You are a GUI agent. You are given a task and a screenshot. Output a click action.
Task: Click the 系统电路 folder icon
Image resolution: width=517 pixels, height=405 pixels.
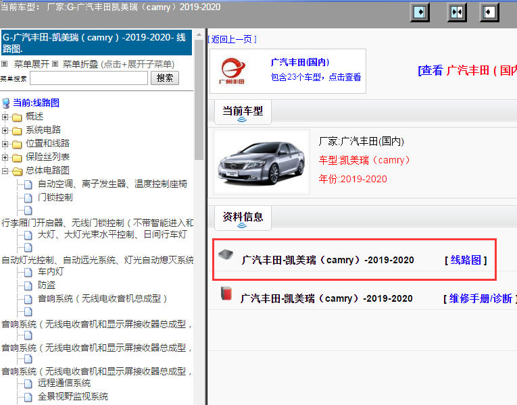click(x=17, y=131)
